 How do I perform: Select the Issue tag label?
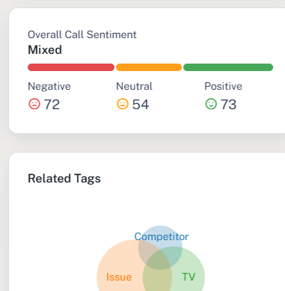[119, 277]
